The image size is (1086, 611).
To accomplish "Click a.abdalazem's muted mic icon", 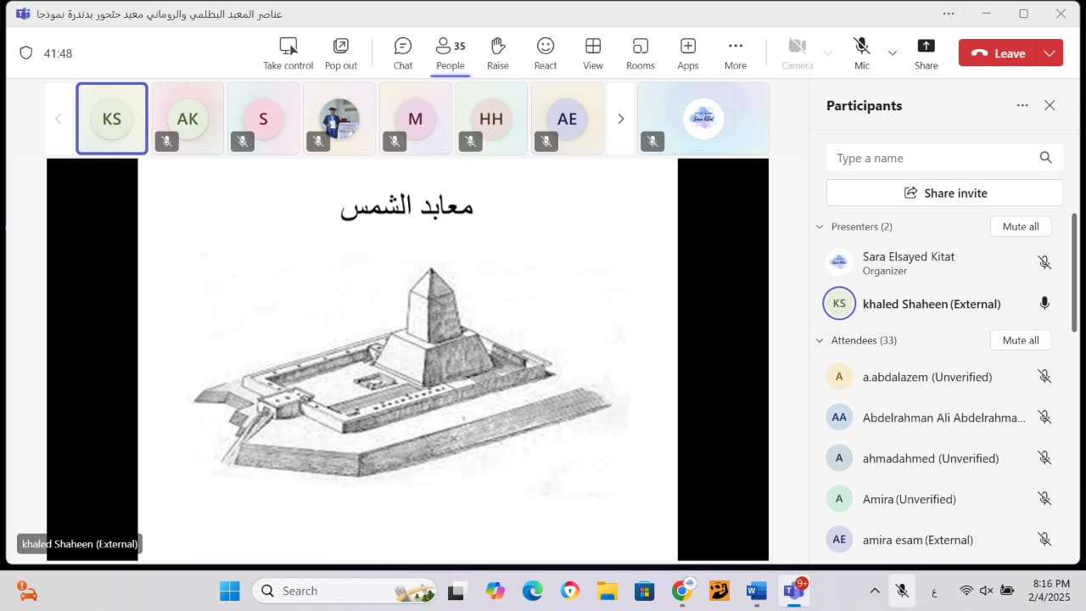I will [1044, 377].
